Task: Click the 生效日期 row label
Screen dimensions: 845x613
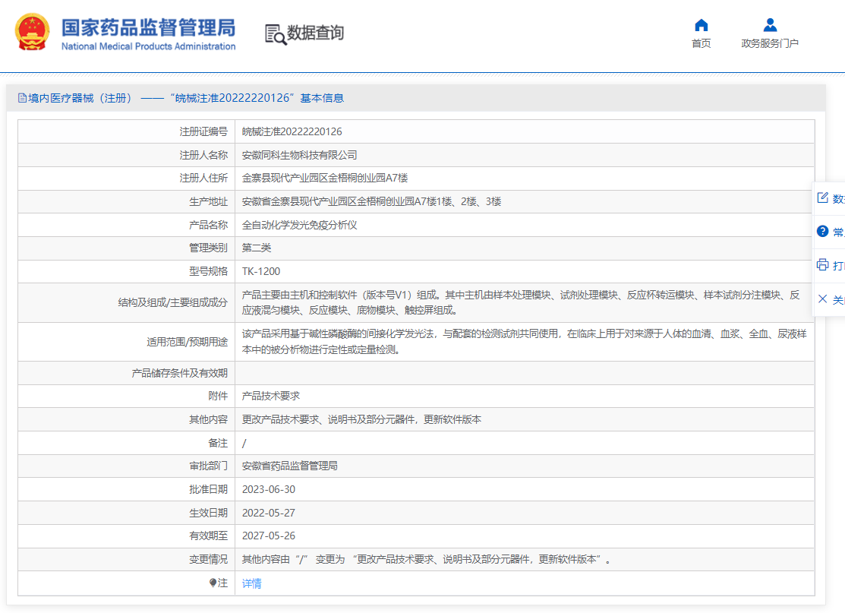Action: pyautogui.click(x=209, y=513)
